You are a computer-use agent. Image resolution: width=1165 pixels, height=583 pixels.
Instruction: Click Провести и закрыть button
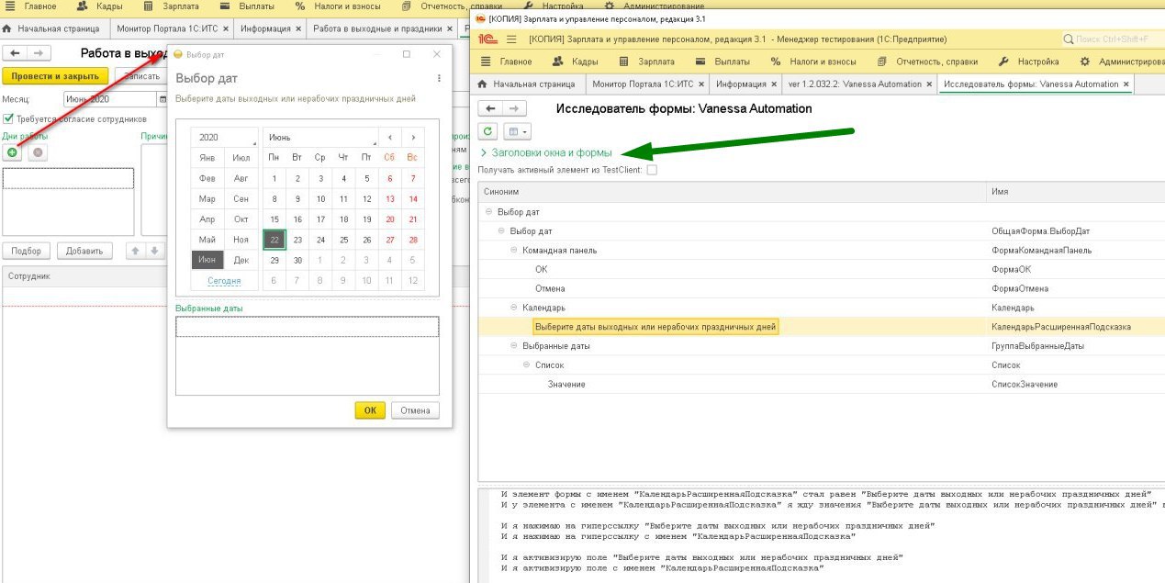(x=55, y=76)
